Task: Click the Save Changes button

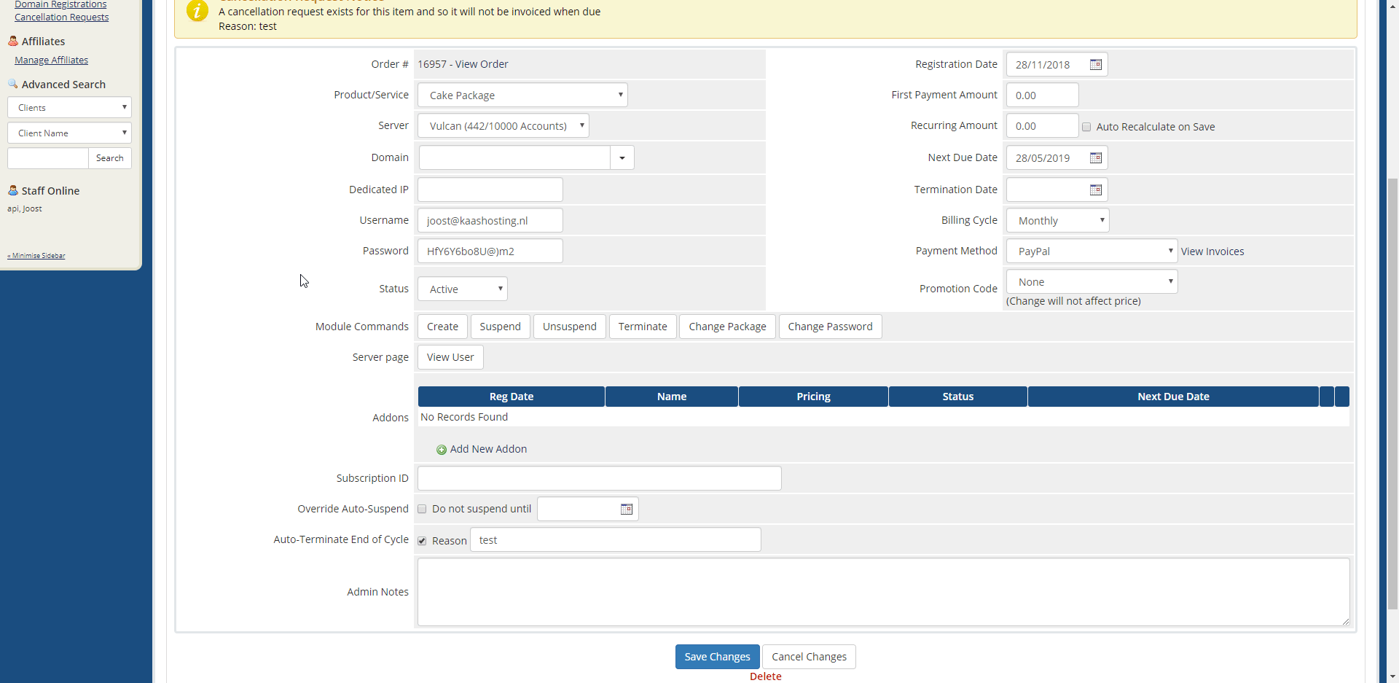Action: click(717, 657)
